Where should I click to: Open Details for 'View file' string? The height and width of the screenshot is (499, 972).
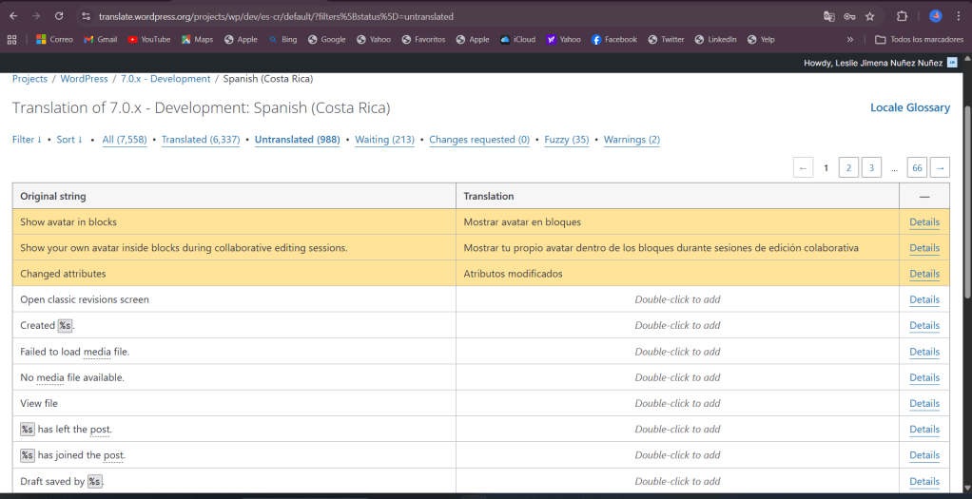click(x=923, y=404)
